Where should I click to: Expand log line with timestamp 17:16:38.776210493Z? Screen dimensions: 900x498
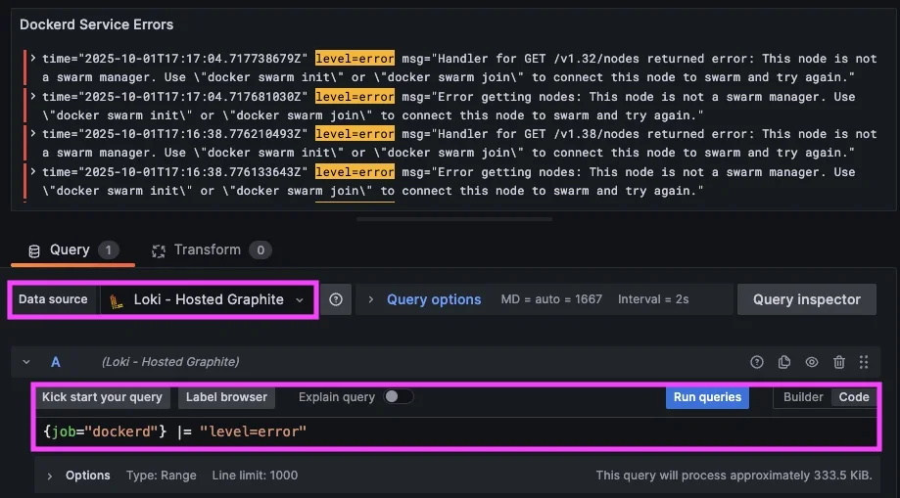click(34, 134)
